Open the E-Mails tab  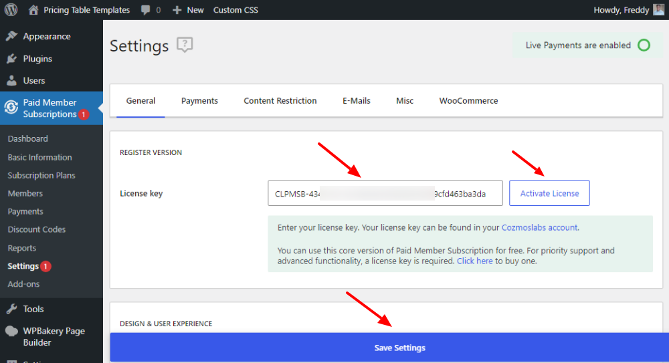(x=357, y=101)
